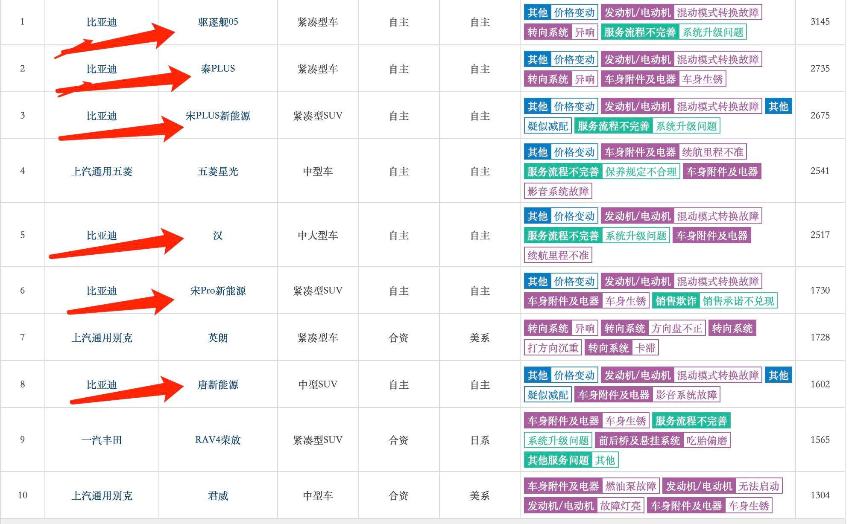Click 比亚迪 brand in rank 1 row
The height and width of the screenshot is (524, 849).
[x=102, y=22]
